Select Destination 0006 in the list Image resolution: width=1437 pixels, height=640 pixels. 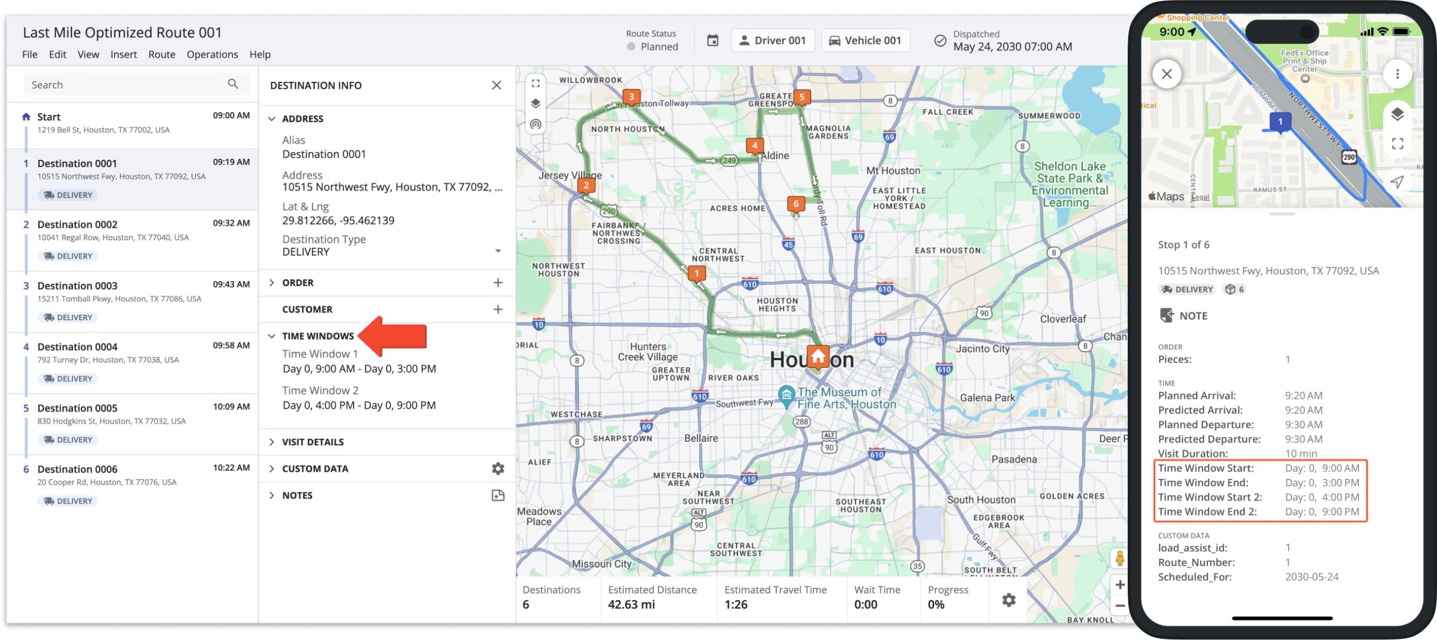132,485
